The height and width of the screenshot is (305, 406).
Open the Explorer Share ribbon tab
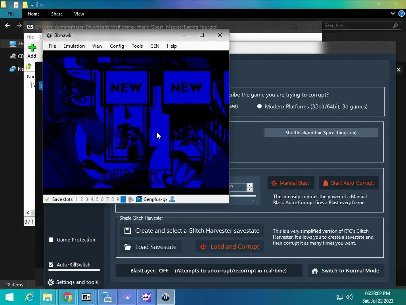pyautogui.click(x=57, y=14)
